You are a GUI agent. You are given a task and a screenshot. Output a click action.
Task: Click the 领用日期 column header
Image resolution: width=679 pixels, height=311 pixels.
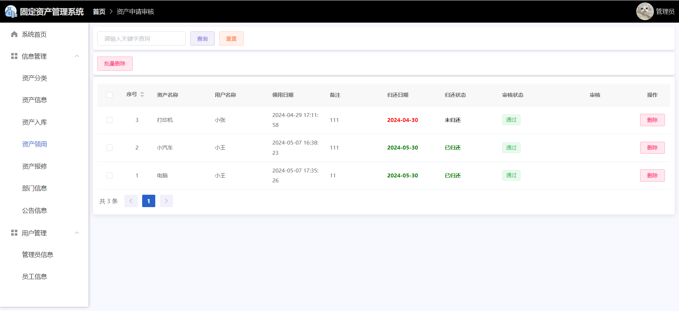283,95
